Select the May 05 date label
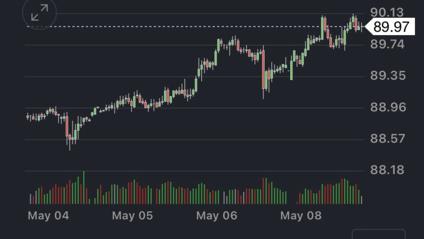 [132, 216]
